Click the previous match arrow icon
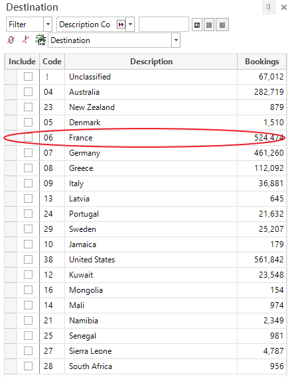Viewport: 290px width, 377px height. [209, 25]
